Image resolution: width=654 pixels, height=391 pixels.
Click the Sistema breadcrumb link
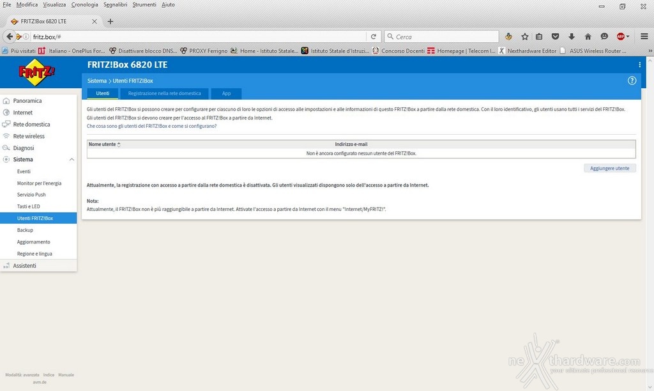[97, 80]
